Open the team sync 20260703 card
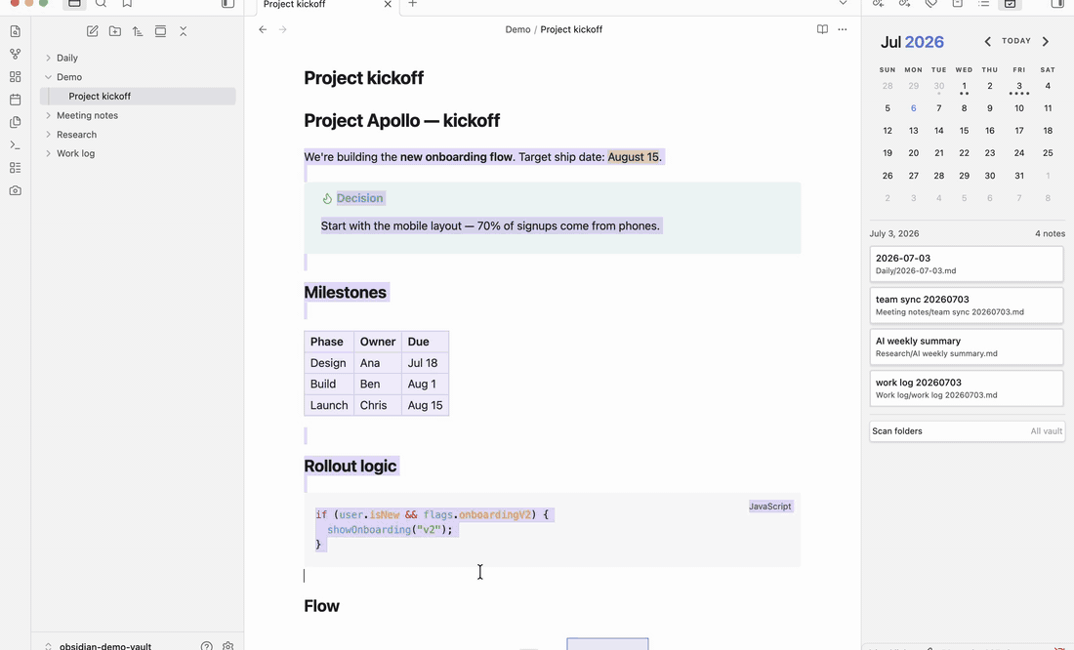The image size is (1074, 650). [x=967, y=305]
